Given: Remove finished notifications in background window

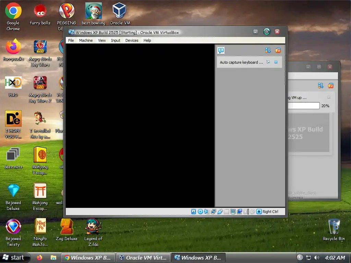Looking at the screenshot, I should point(330,85).
